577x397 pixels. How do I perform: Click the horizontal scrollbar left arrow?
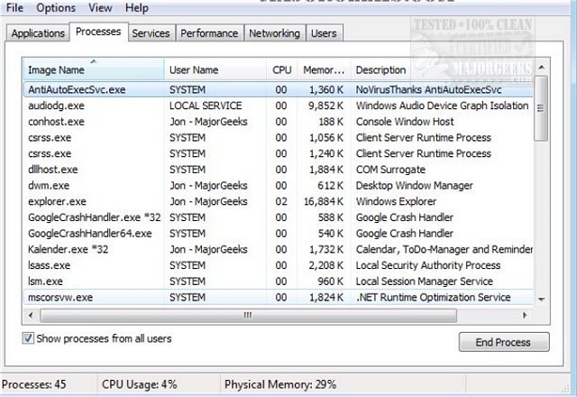point(31,315)
